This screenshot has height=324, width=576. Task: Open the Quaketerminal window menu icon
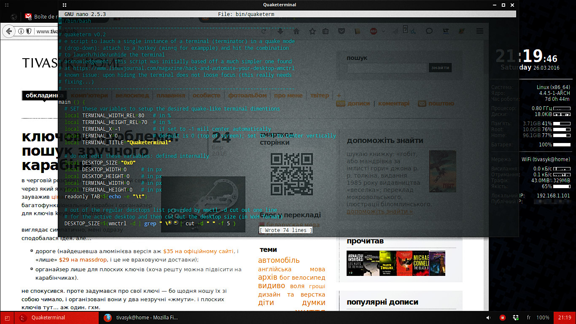pyautogui.click(x=64, y=5)
